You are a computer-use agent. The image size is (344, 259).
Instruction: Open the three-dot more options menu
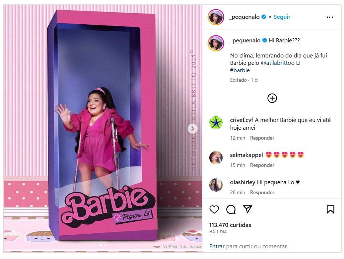(x=330, y=17)
